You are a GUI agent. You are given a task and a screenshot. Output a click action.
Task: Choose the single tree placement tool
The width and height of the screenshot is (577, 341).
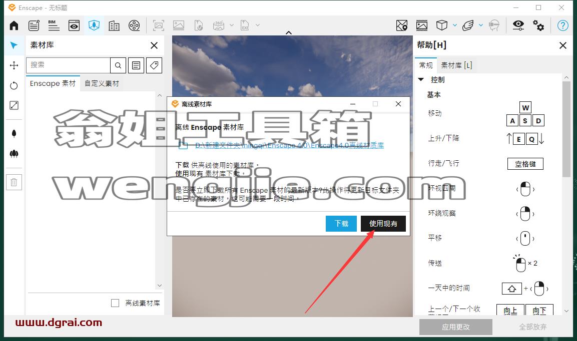tap(14, 133)
